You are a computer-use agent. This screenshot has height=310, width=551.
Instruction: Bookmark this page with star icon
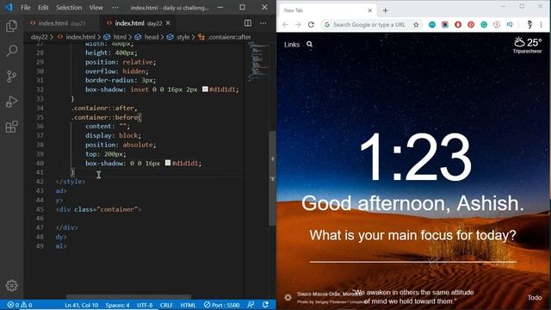(x=416, y=25)
